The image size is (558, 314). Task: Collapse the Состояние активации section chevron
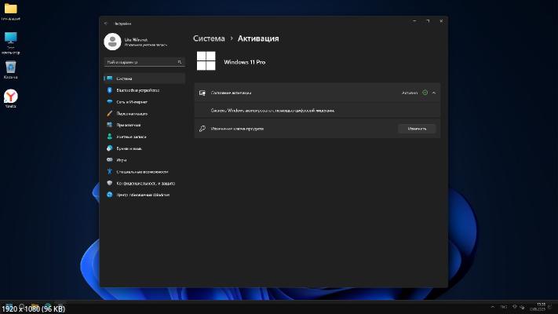coord(434,93)
